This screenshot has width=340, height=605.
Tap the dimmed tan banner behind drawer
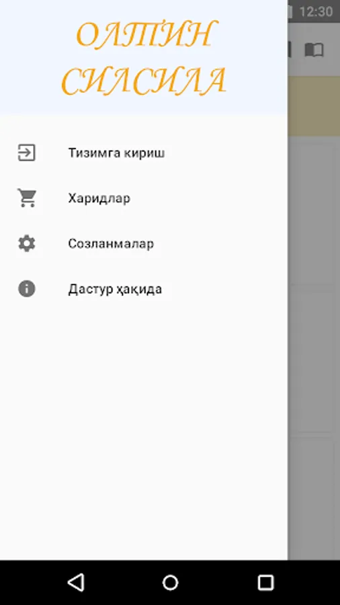coord(314,106)
